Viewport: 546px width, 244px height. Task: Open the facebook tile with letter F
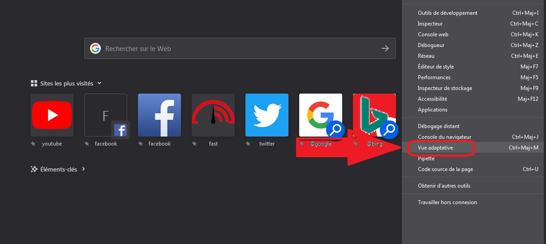click(x=106, y=115)
